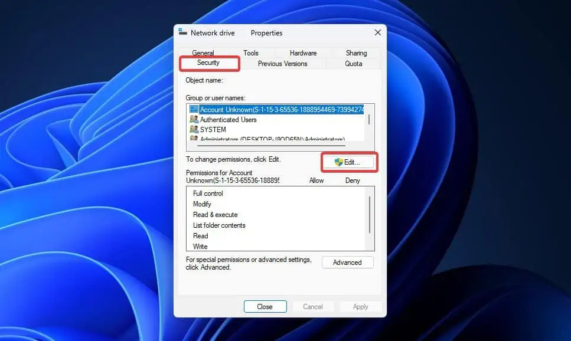Click the Close button at bottom
The image size is (571, 341).
265,306
